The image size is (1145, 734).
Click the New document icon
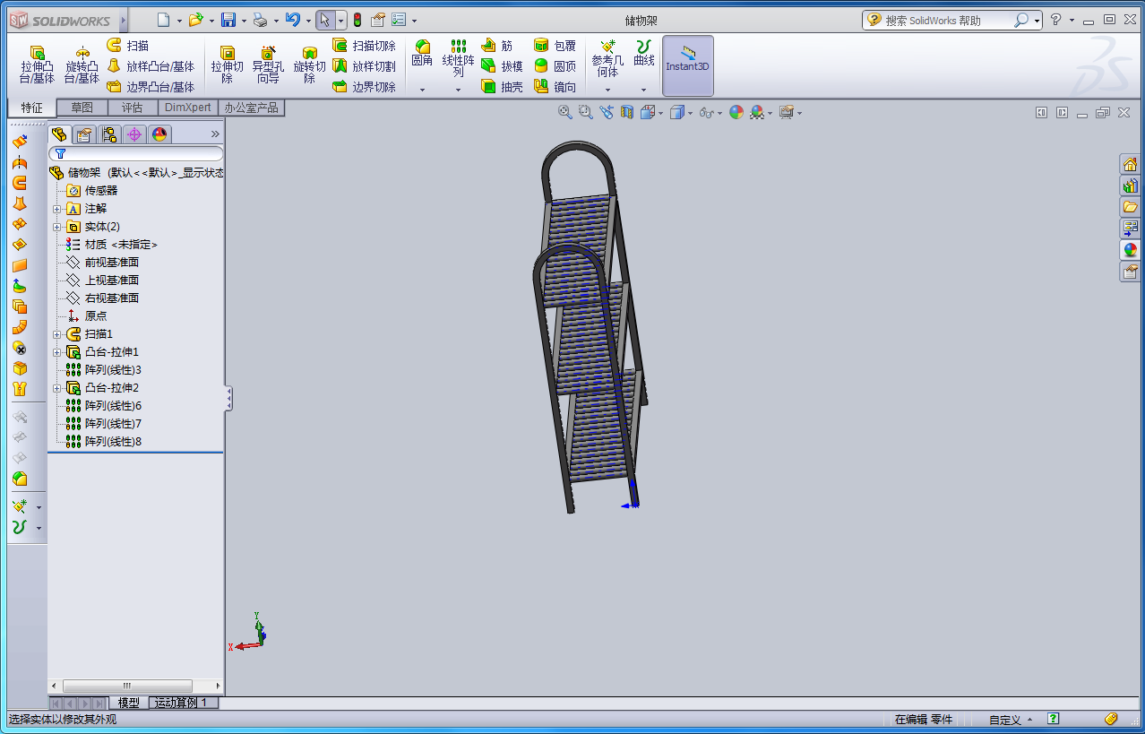click(162, 20)
